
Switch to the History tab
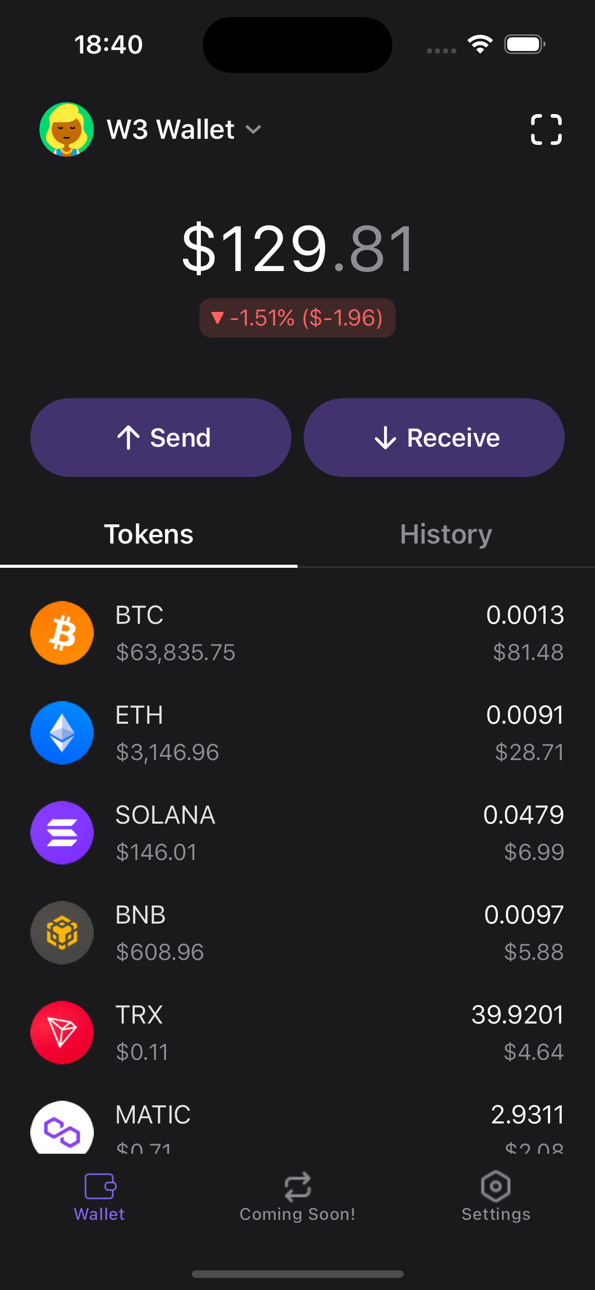pos(446,534)
